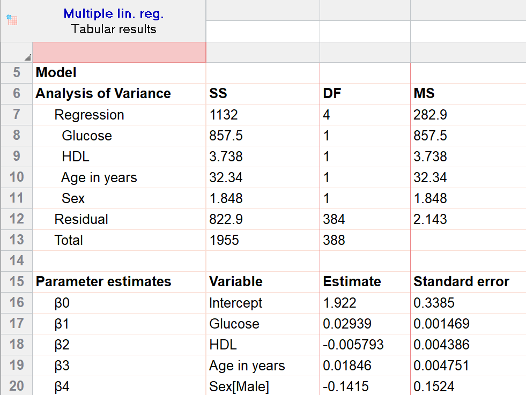The image size is (526, 395).
Task: Click Sex[Male] estimate -0.1415
Action: pyautogui.click(x=345, y=386)
